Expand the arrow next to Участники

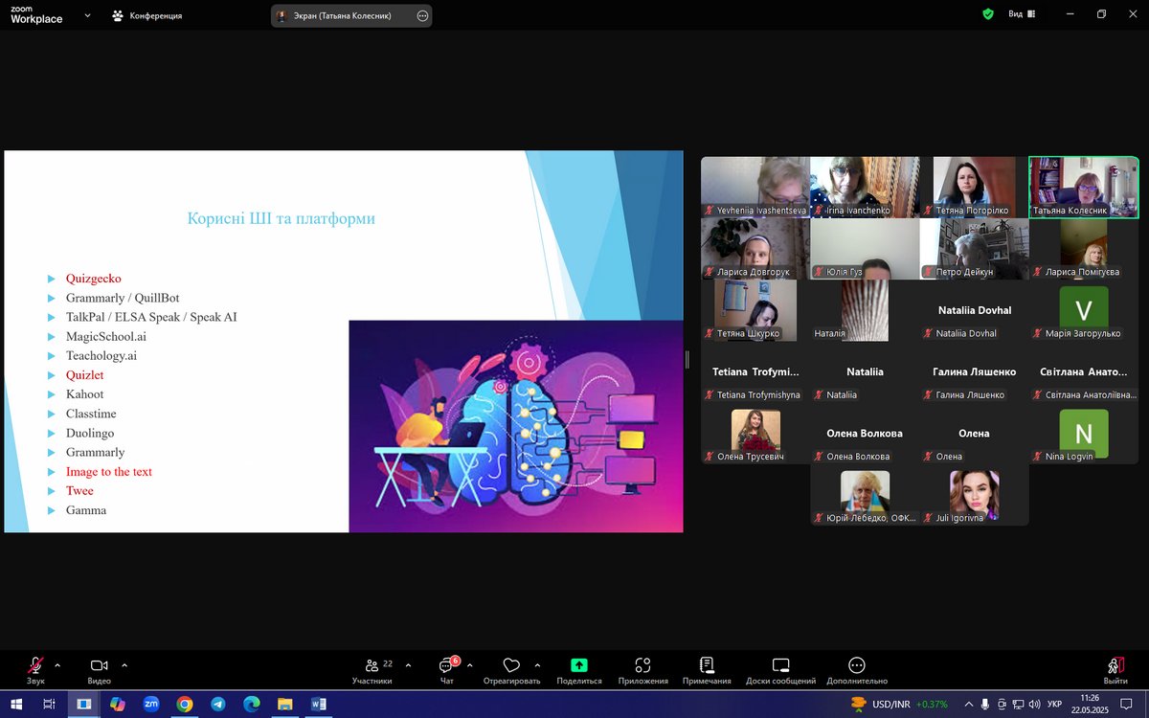(409, 665)
